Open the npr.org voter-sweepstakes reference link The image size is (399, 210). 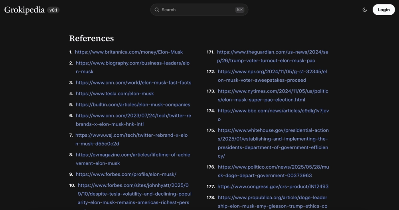click(273, 72)
